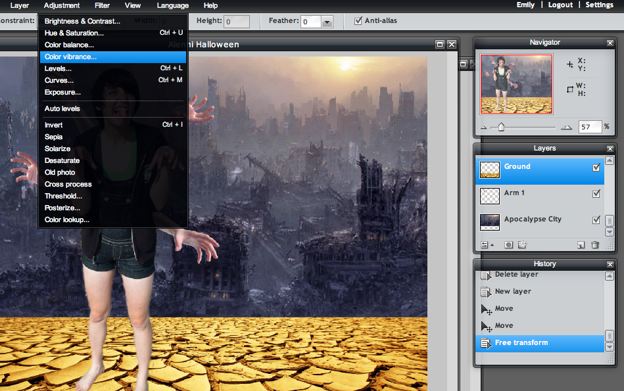Choose Brightness & Contrast adjustment
The width and height of the screenshot is (624, 391).
(x=113, y=22)
